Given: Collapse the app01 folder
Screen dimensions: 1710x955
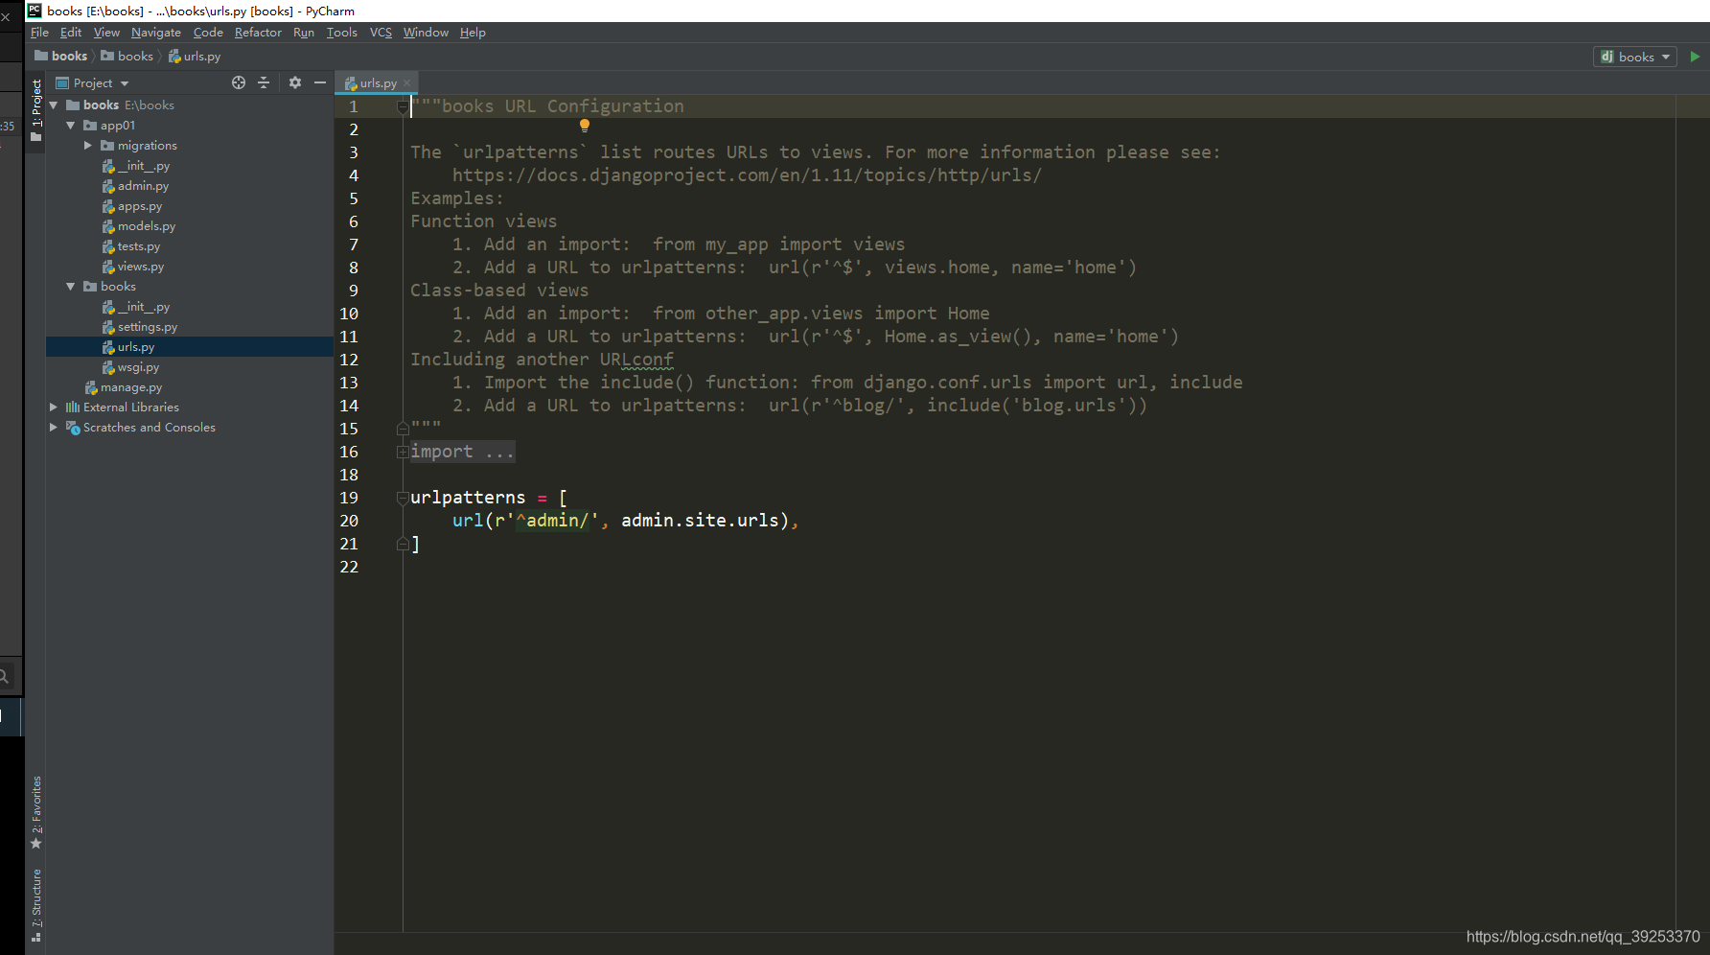Looking at the screenshot, I should (x=71, y=126).
